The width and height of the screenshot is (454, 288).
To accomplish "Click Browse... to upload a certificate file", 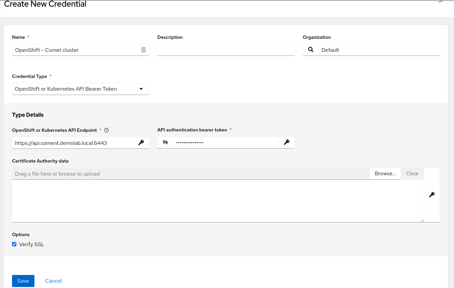I will pos(385,174).
